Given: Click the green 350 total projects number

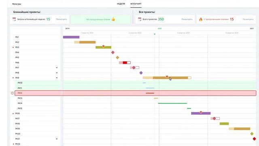Looking at the screenshot, I should click(x=161, y=19).
